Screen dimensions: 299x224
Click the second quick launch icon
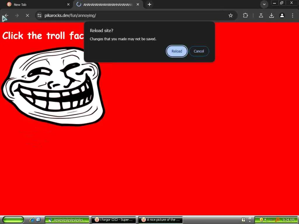pyautogui.click(x=38, y=220)
